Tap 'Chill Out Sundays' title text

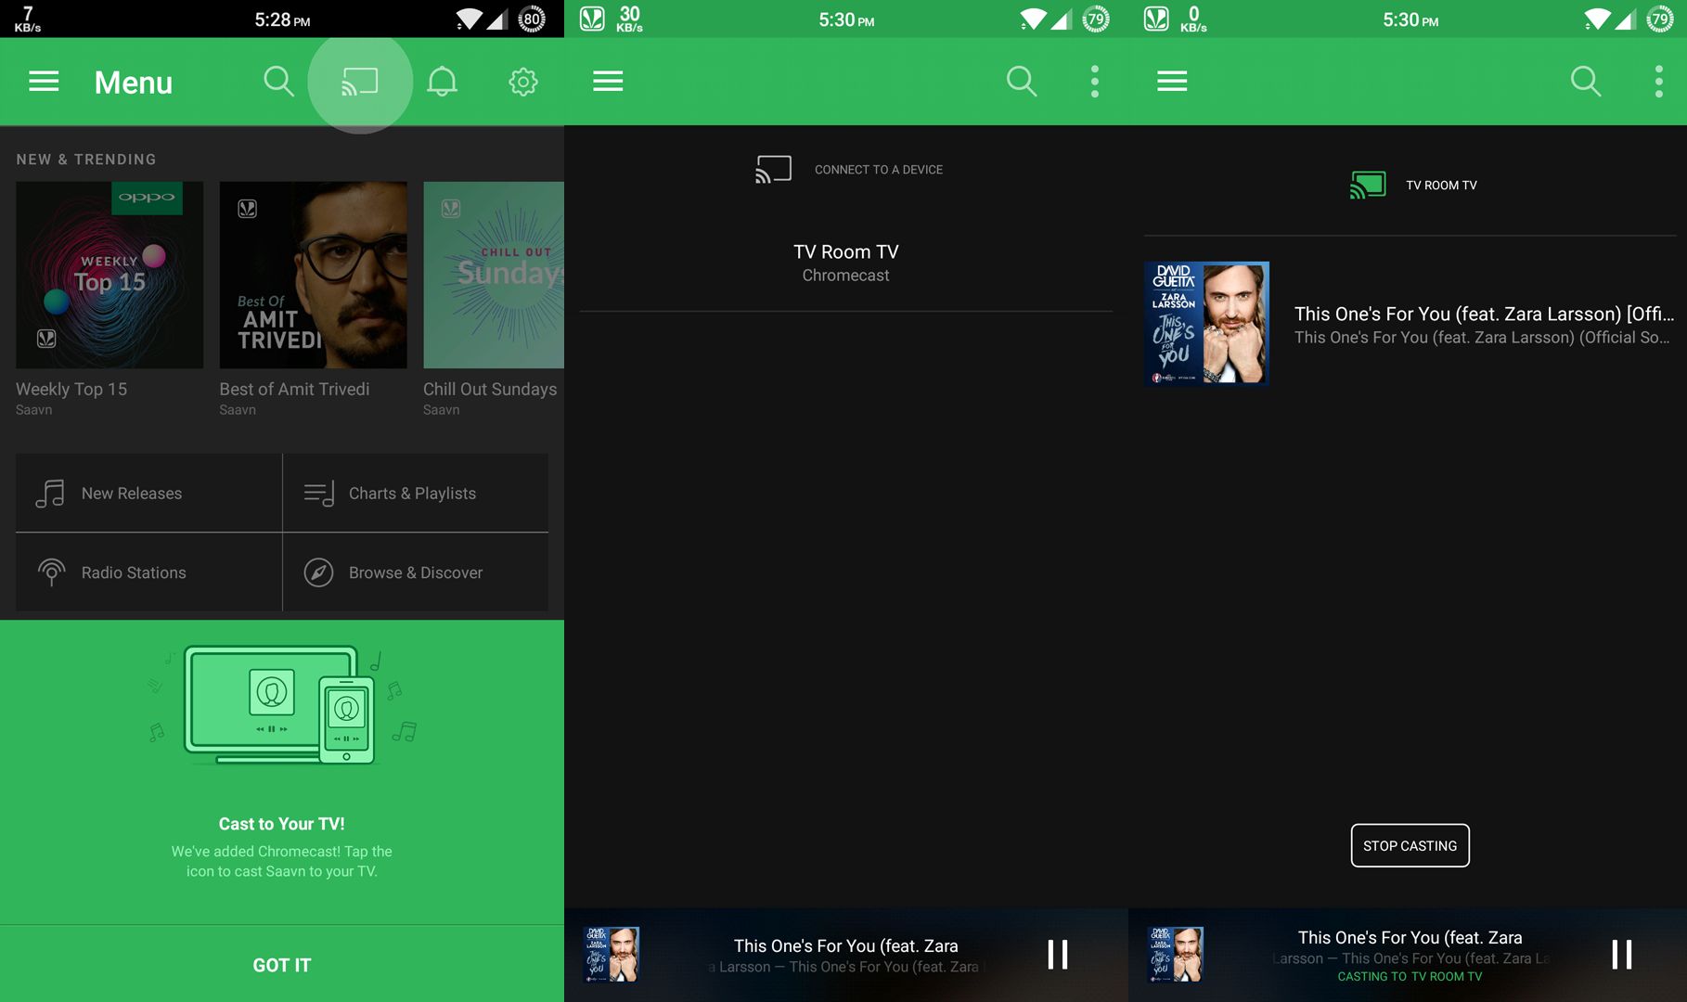490,389
